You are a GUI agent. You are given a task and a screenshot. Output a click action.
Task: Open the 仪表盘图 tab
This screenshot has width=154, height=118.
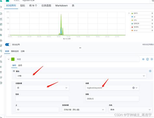46,5
